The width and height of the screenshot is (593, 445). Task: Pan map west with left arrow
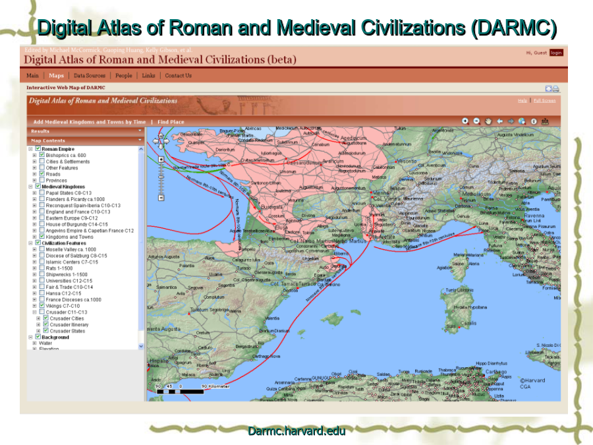[x=155, y=141]
